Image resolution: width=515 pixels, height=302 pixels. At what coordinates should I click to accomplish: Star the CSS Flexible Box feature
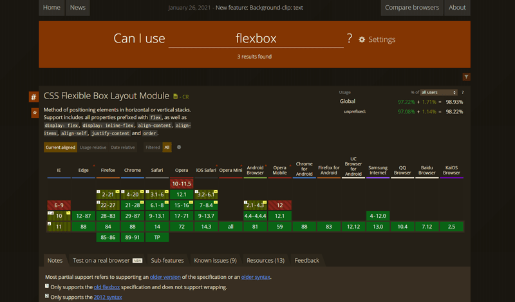[33, 113]
